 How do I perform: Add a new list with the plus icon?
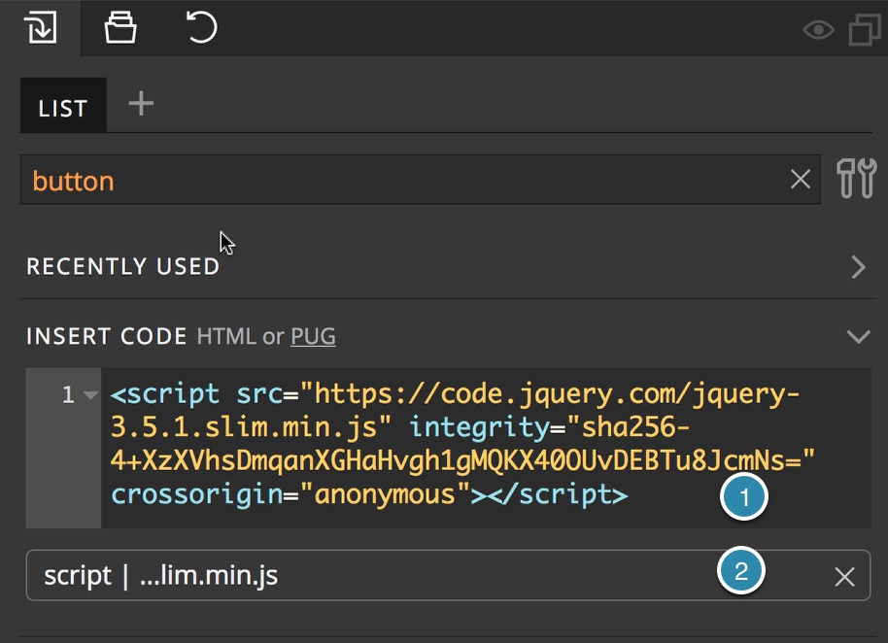coord(139,105)
